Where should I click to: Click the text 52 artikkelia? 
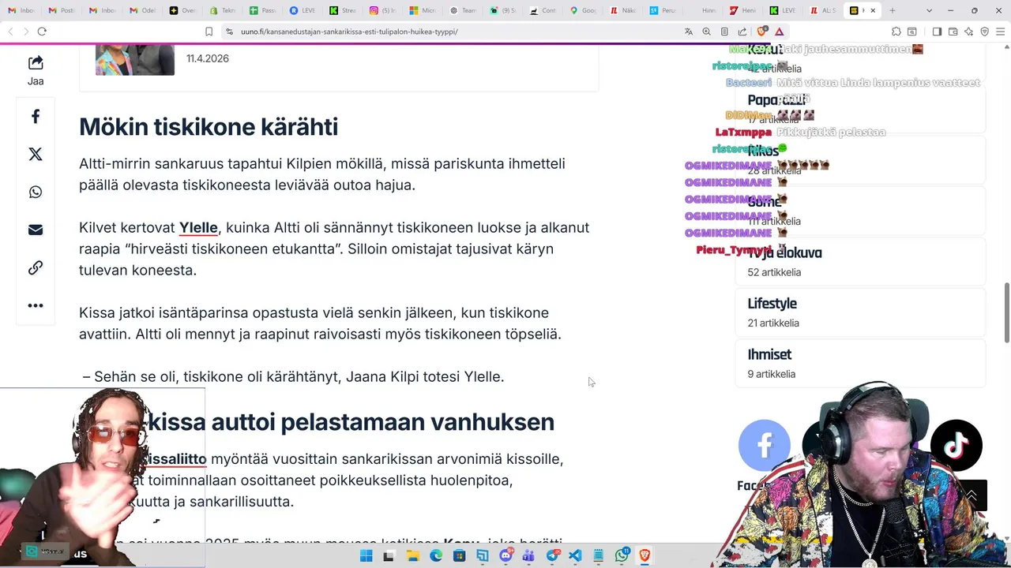click(x=774, y=272)
